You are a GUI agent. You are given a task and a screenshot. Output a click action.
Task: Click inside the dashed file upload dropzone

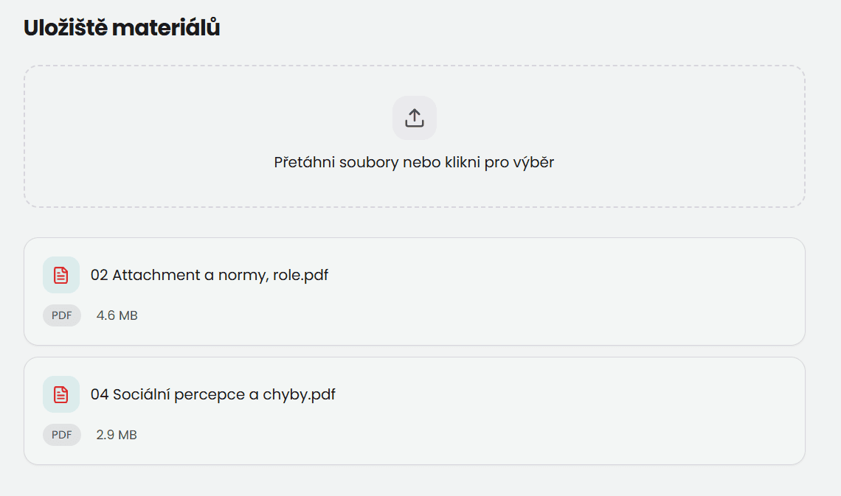coord(221,136)
